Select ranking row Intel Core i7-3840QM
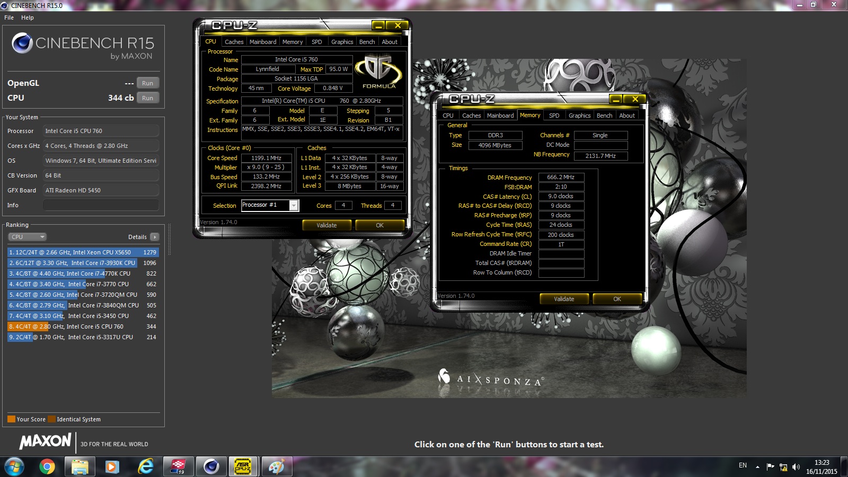 tap(83, 305)
